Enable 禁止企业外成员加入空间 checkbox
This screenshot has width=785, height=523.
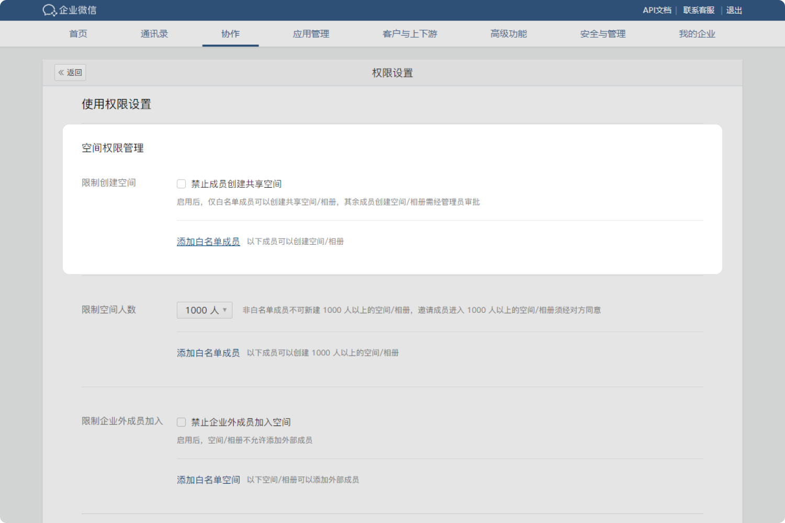coord(181,422)
